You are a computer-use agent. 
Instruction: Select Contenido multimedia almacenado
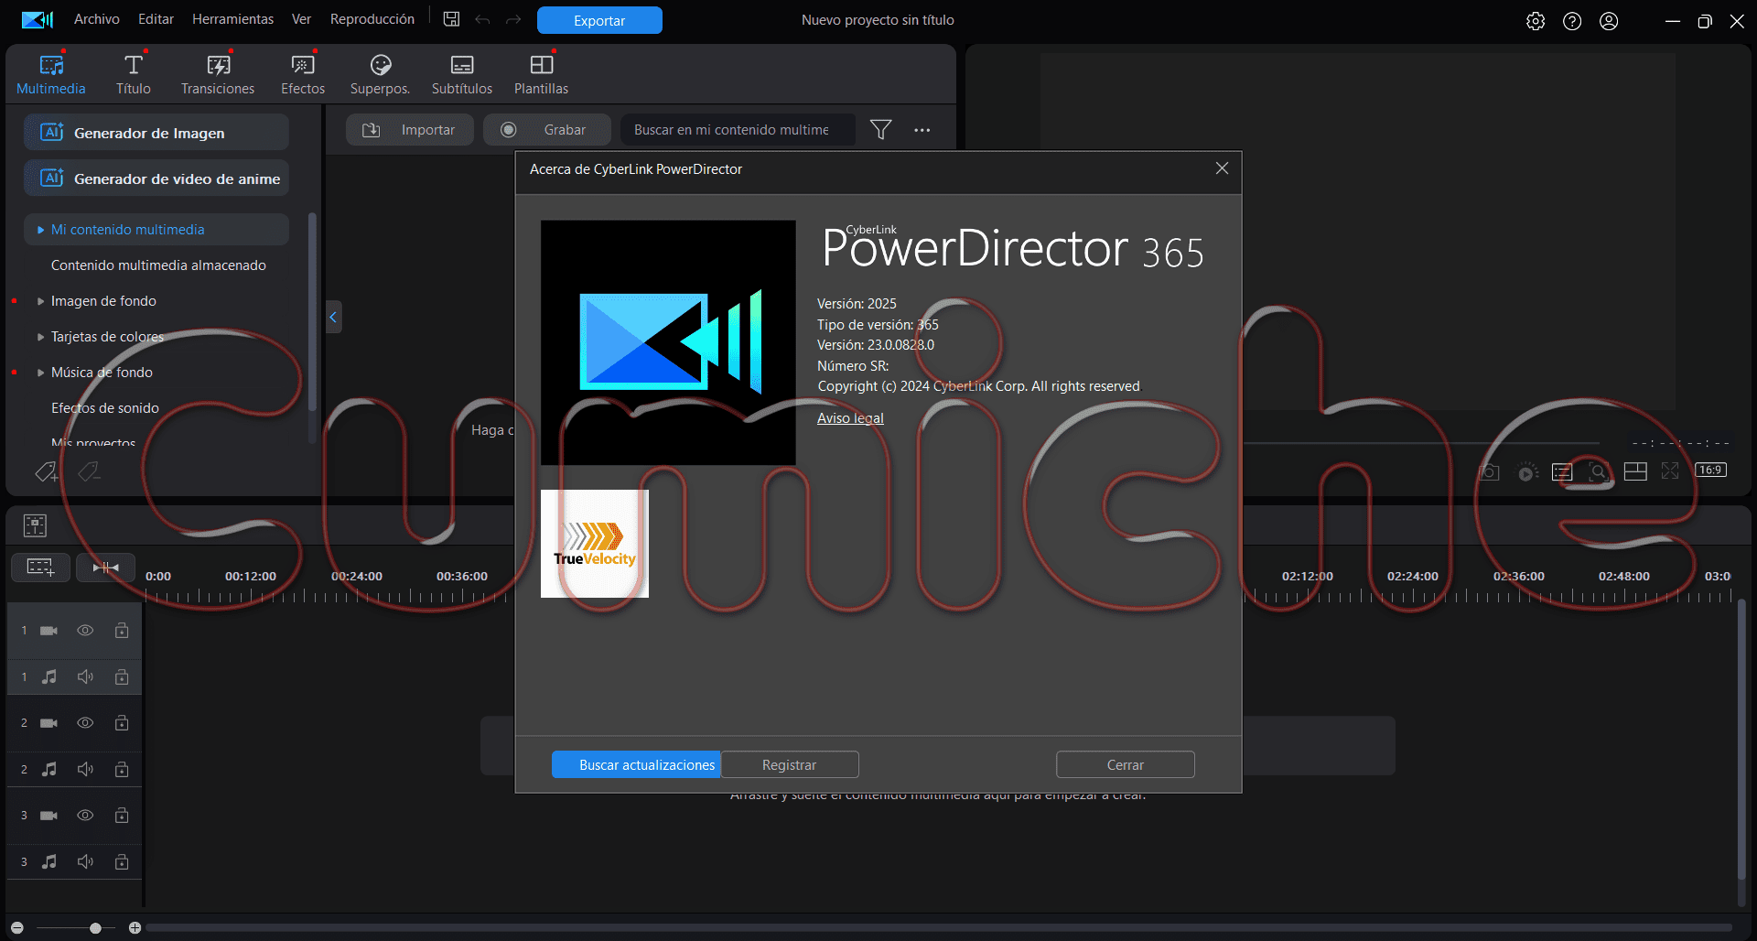click(x=158, y=265)
